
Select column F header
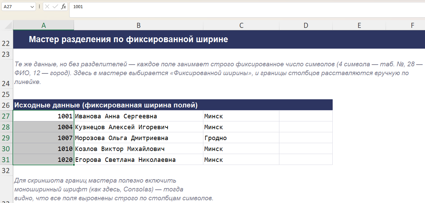tap(406, 25)
